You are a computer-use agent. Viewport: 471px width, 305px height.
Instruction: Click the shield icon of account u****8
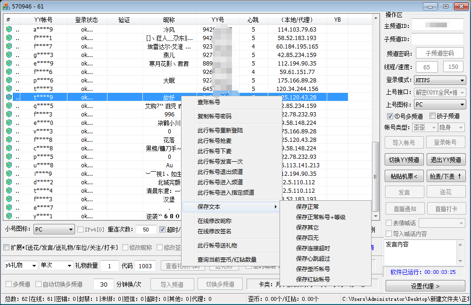8,165
